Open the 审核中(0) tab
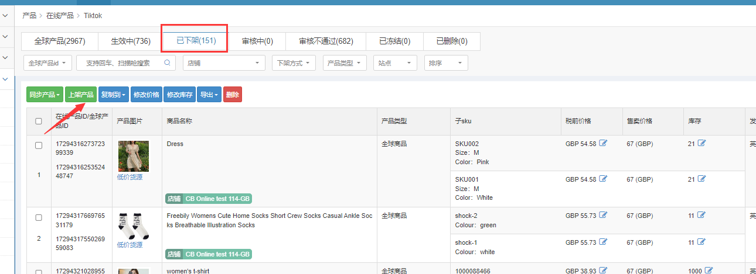This screenshot has height=274, width=756. pos(257,41)
